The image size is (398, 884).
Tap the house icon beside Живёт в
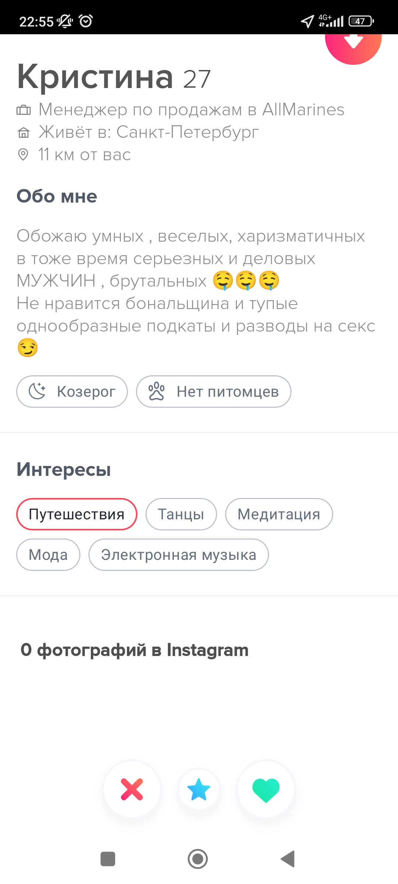click(24, 132)
